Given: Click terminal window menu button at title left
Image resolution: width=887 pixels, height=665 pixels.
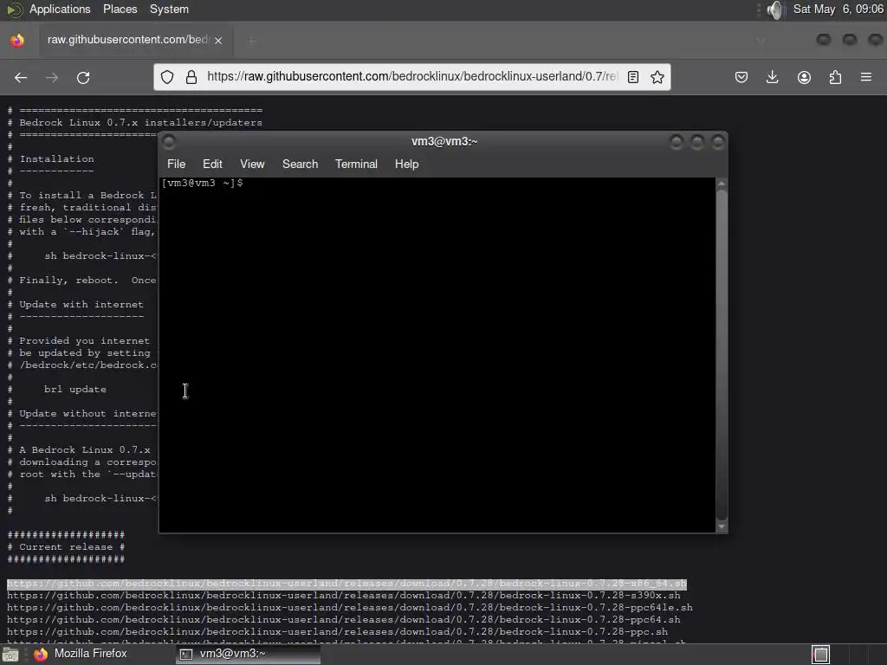Looking at the screenshot, I should coord(169,142).
